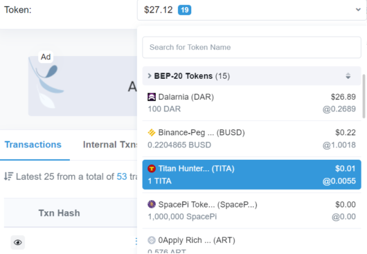Click the Binance-Peg BUSD token logo
This screenshot has width=367, height=254.
point(152,133)
